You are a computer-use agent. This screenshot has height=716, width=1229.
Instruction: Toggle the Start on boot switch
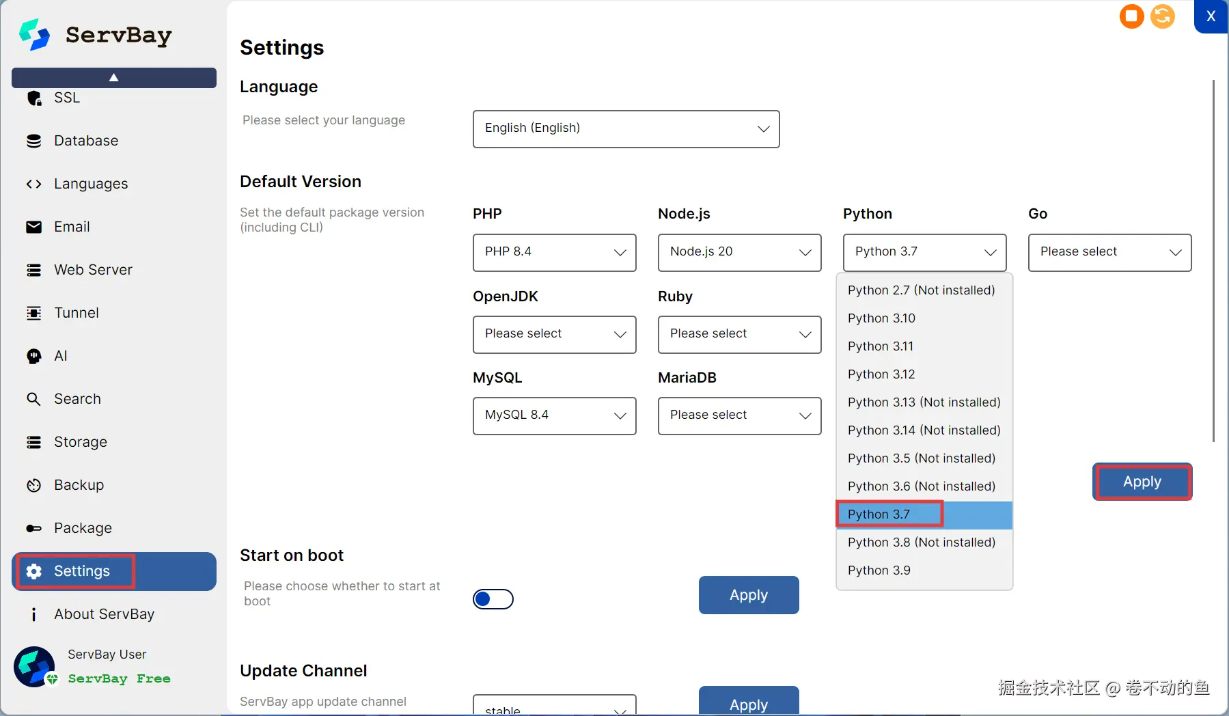(x=493, y=599)
